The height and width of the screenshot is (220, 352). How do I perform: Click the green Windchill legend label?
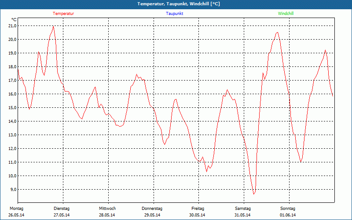point(286,14)
